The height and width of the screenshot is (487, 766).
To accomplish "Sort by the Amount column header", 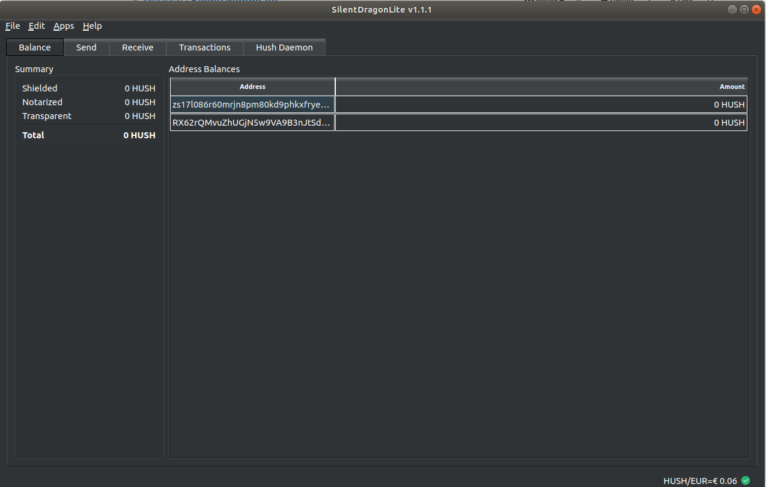I will coord(541,87).
